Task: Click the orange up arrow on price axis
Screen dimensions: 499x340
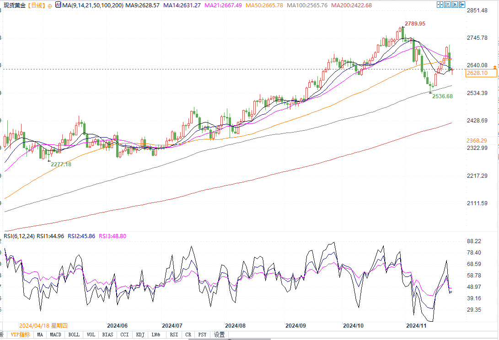Action: [494, 67]
